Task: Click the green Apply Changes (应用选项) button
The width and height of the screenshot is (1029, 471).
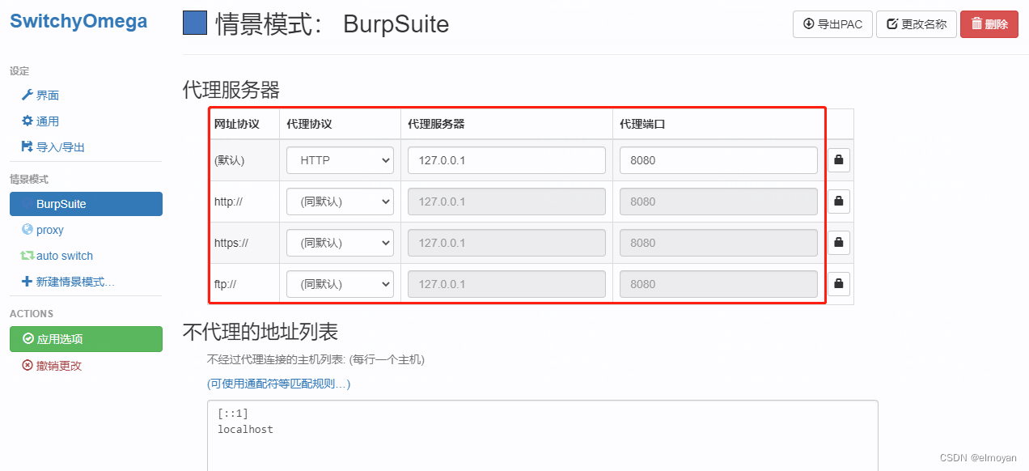Action: 86,339
